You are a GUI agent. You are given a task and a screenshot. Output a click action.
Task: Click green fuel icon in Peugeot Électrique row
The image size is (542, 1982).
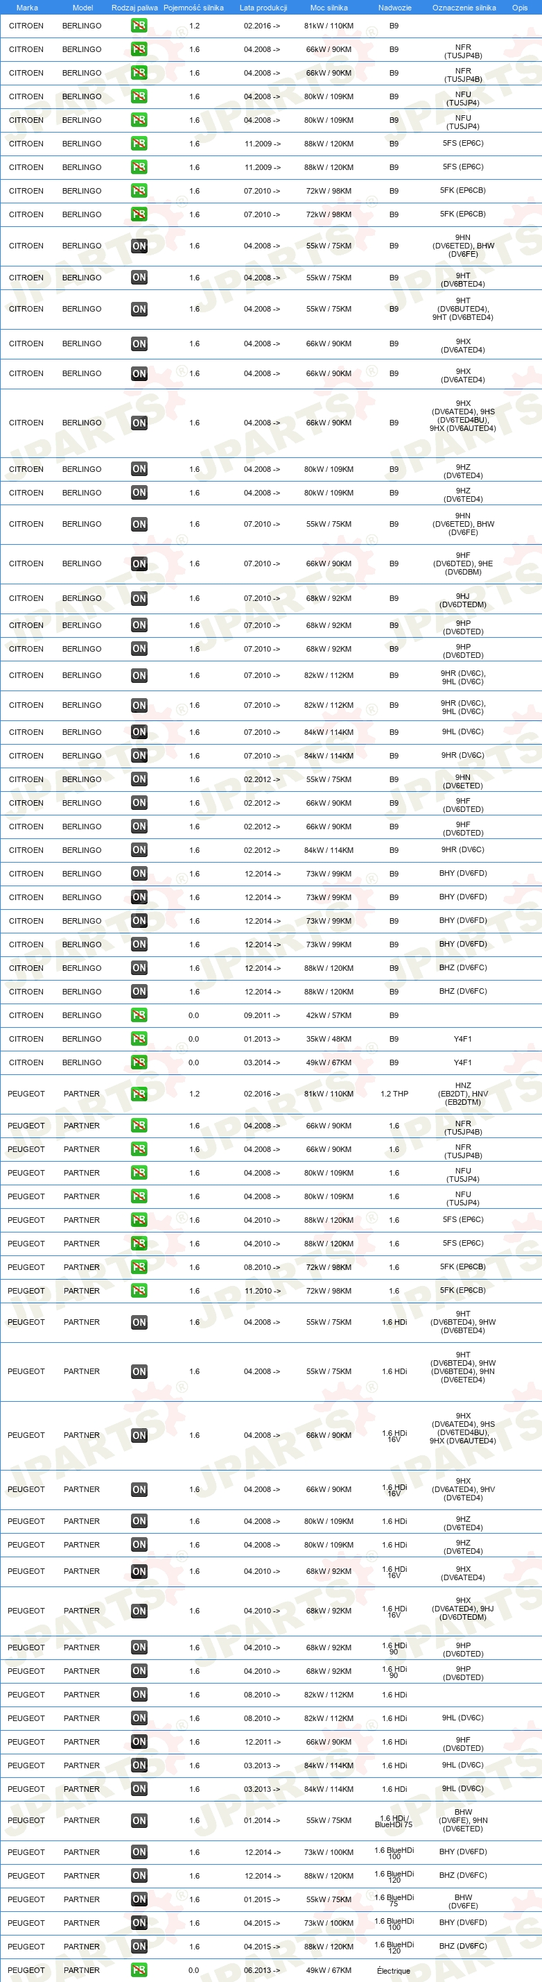139,1970
